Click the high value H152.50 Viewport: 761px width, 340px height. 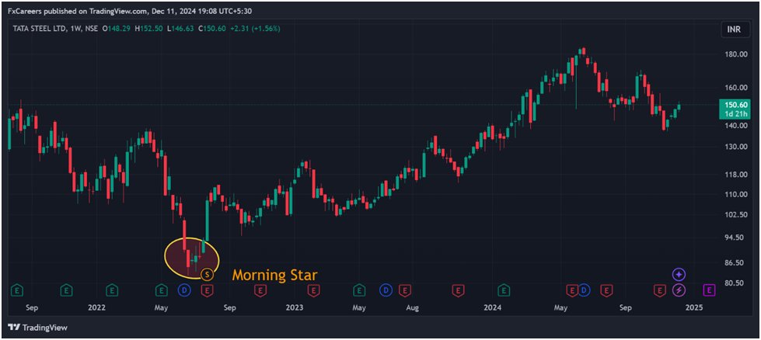tap(148, 29)
